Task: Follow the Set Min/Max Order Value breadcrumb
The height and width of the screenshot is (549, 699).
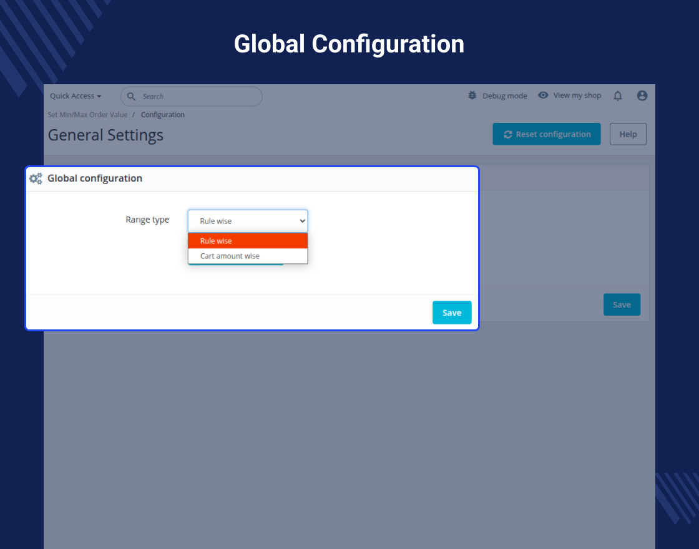Action: [87, 115]
